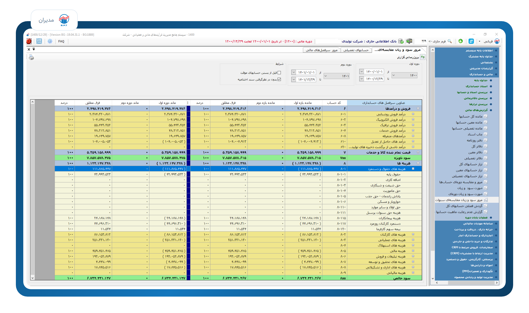Click the red power exit icon
This screenshot has height=313, width=529.
coord(29,41)
